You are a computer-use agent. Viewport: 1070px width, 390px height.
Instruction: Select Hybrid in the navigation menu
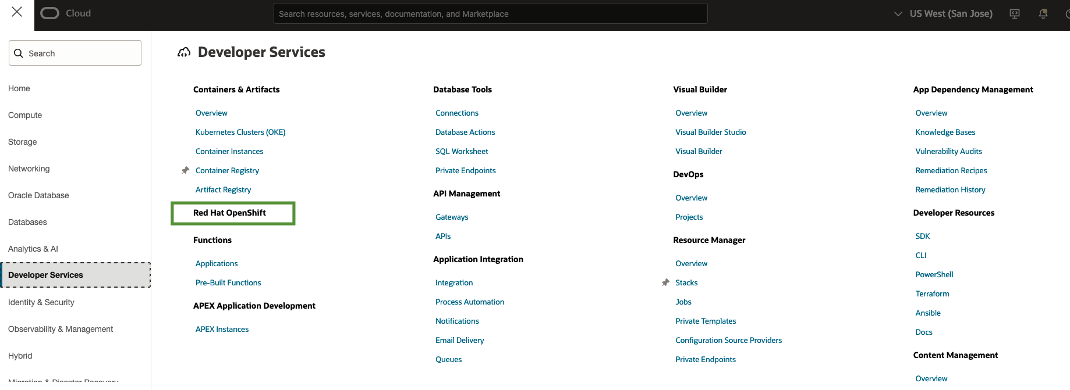(20, 356)
